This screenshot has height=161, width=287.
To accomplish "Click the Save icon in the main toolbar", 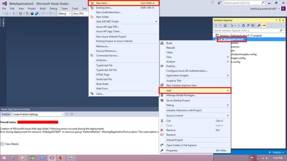I will [32, 14].
